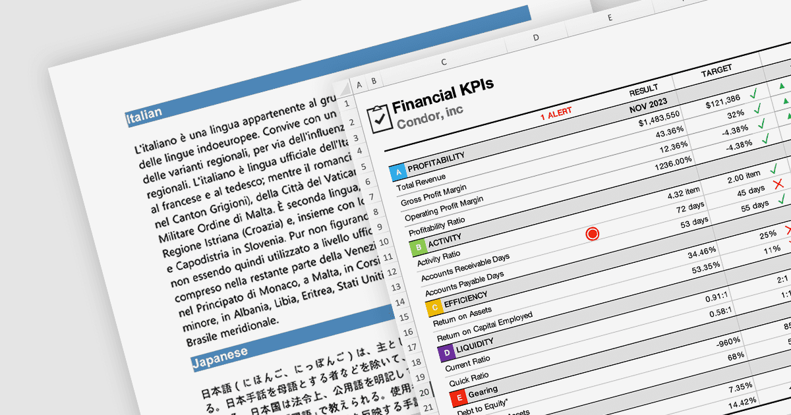Select row 14 header in the spreadsheet
Image resolution: width=791 pixels, height=415 pixels.
(399, 302)
